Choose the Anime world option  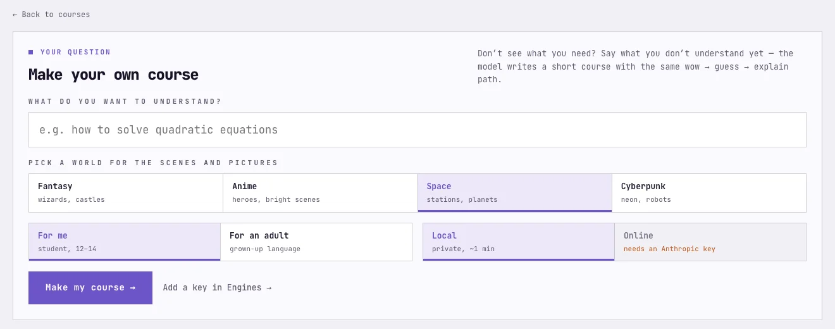click(x=320, y=193)
